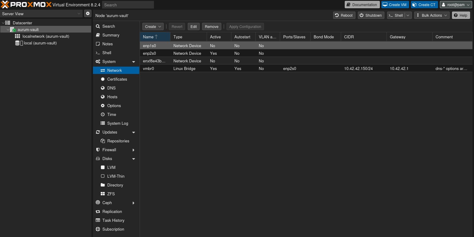Click the local storage database icon
This screenshot has height=237, width=474.
18,43
